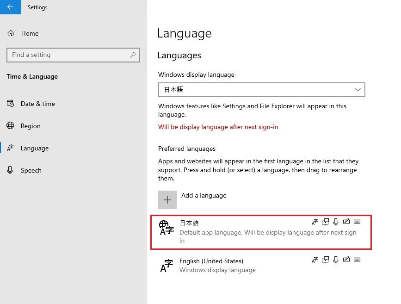The image size is (401, 304).
Task: Click English text-to-speech feature icon
Action: [325, 260]
